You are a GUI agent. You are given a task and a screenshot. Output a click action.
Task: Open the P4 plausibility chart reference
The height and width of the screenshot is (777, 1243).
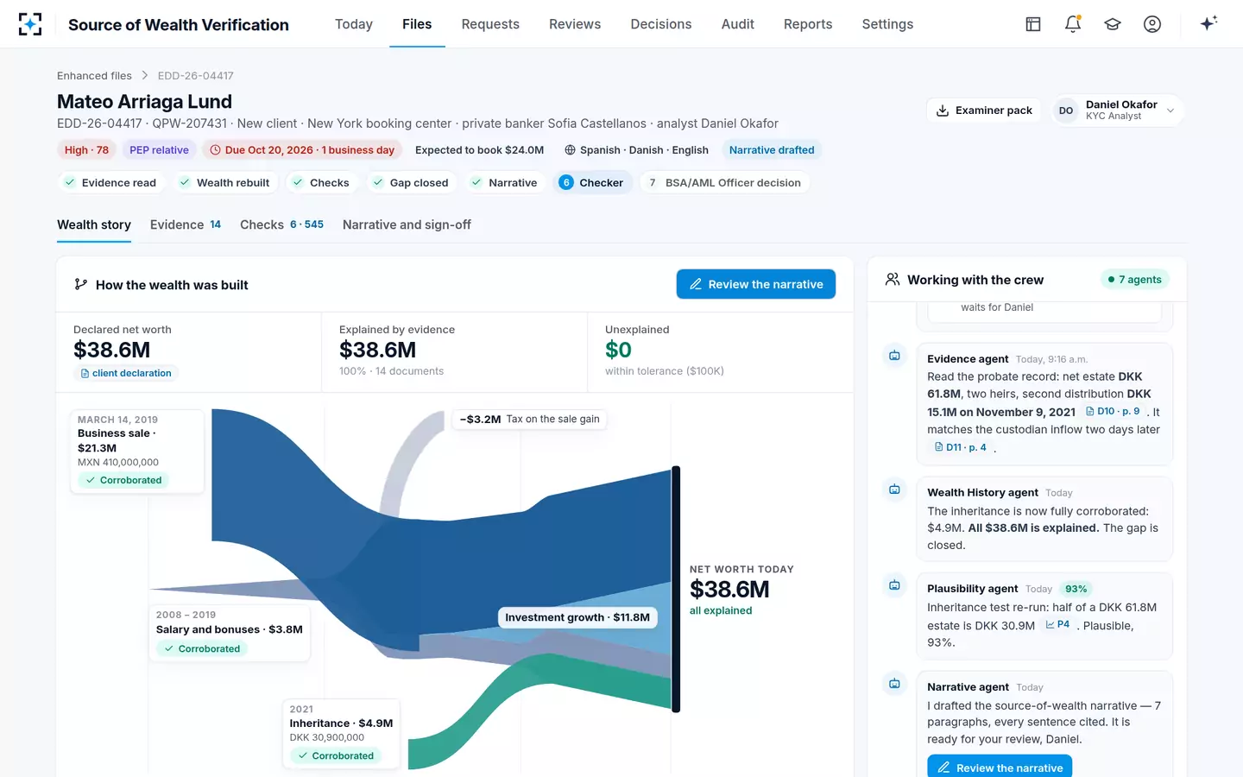1057,624
